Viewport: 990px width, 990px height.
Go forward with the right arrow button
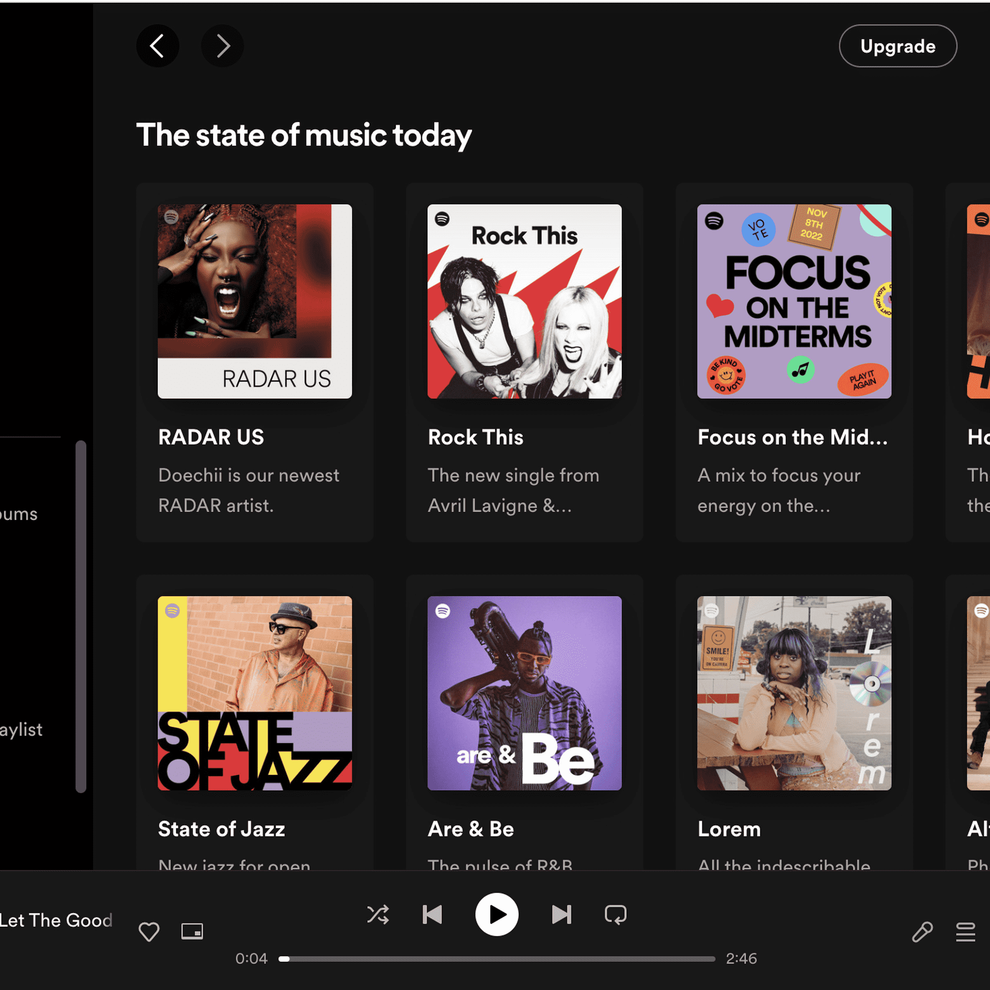(x=222, y=46)
